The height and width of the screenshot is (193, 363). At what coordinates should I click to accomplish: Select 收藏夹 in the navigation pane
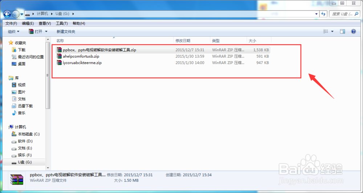(17, 43)
